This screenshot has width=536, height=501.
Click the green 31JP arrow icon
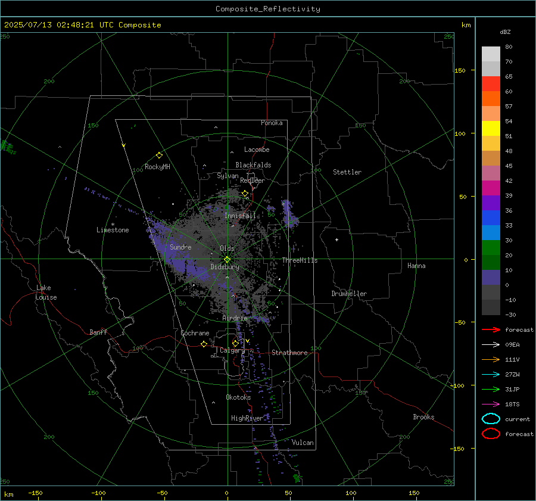point(491,389)
